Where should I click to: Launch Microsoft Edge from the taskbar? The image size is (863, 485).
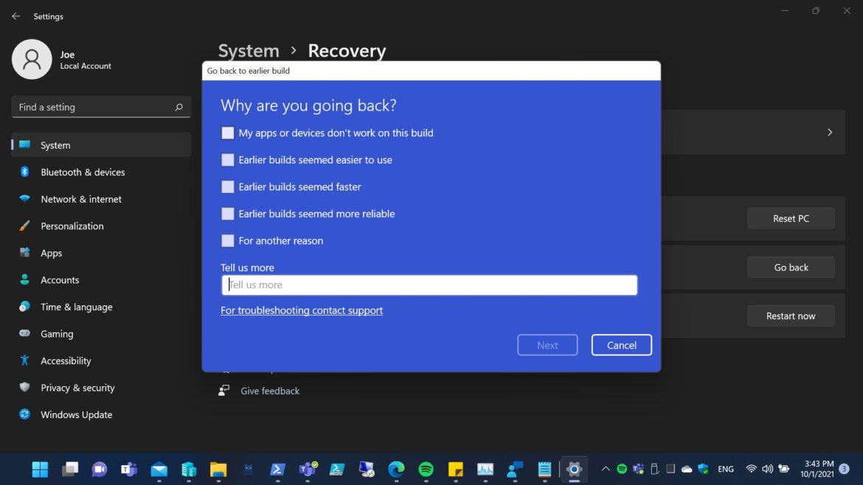396,469
